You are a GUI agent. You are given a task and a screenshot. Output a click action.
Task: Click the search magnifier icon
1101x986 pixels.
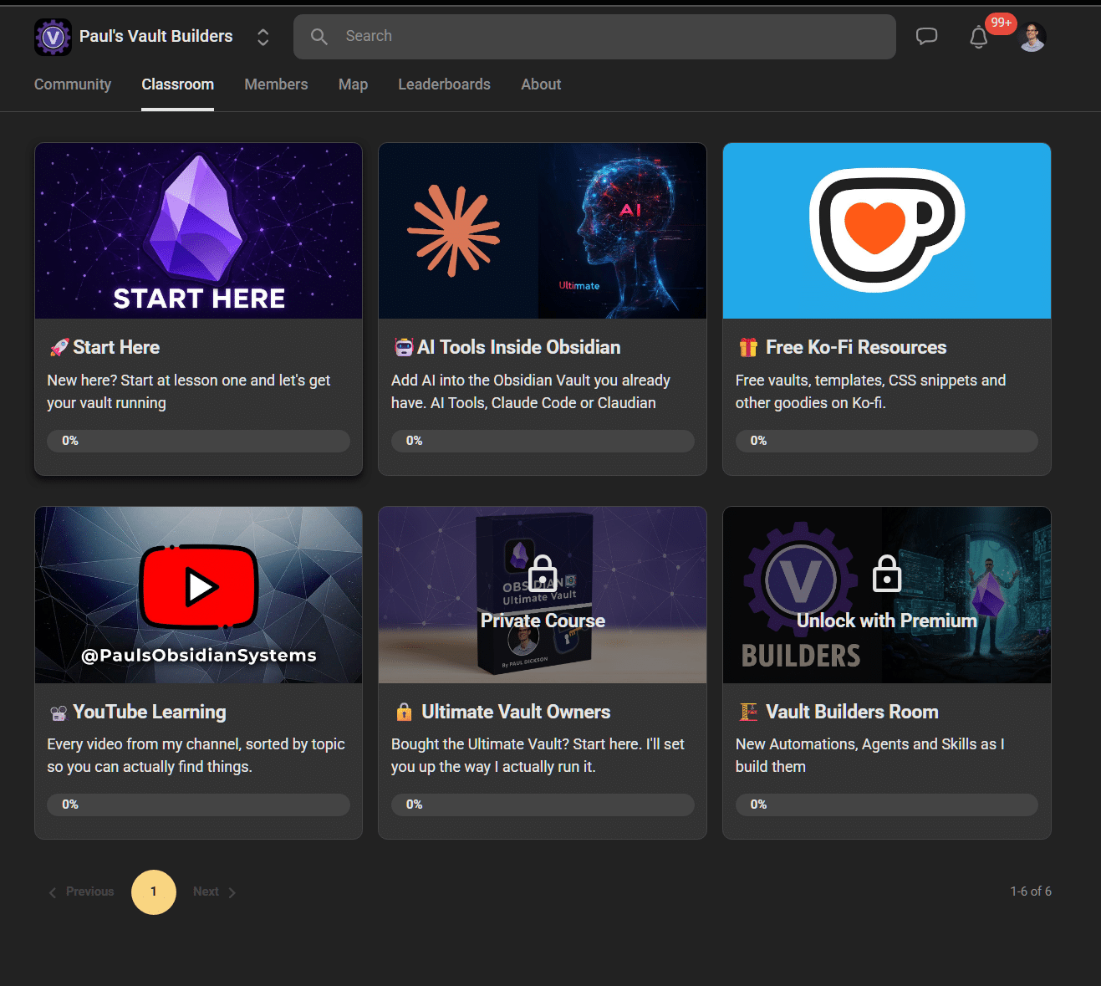(319, 37)
